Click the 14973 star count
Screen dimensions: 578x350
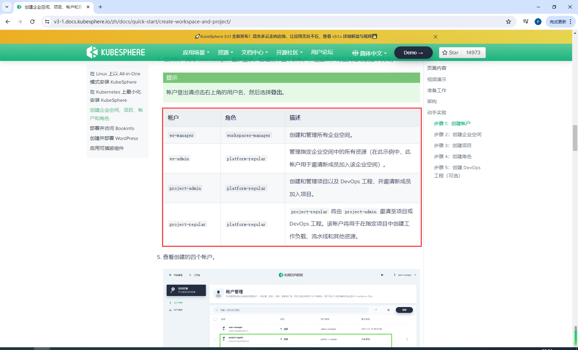[x=473, y=53]
